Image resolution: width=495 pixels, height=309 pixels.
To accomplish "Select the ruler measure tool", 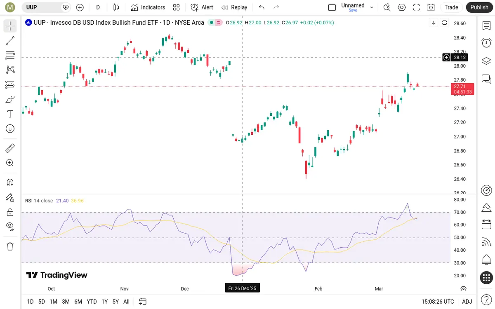I will click(x=10, y=148).
